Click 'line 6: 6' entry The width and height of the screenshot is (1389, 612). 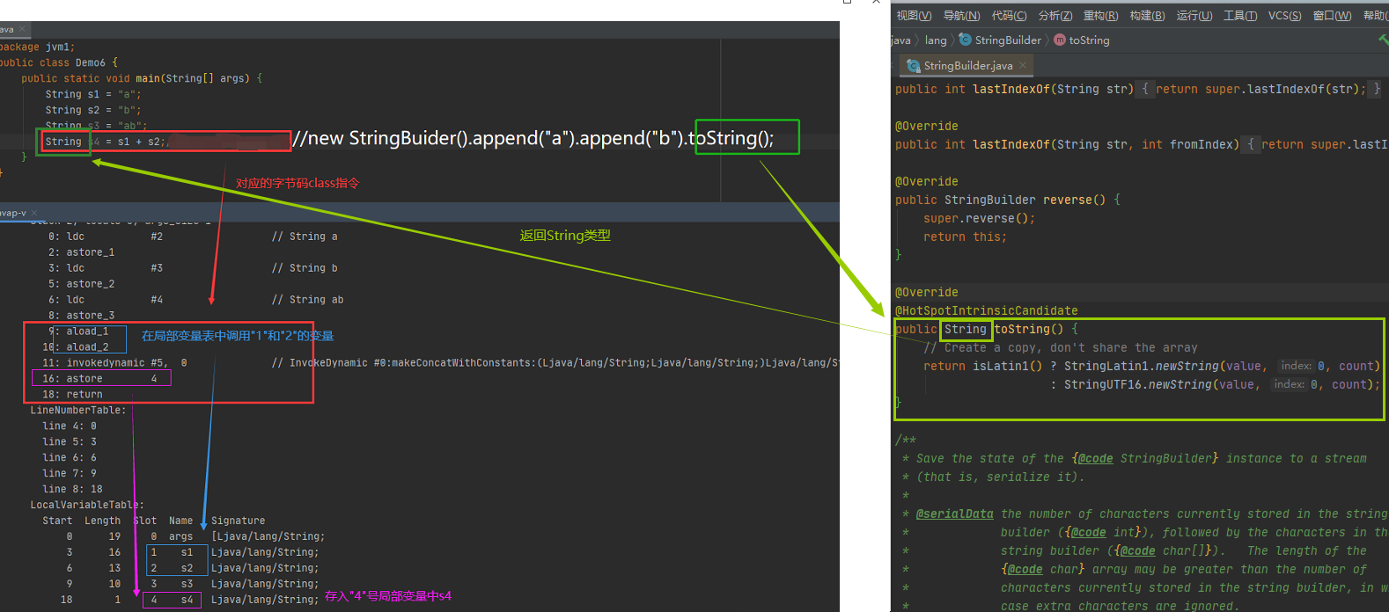coord(70,458)
